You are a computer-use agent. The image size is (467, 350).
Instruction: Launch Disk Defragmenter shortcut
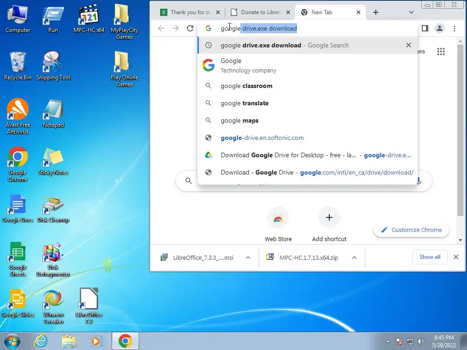53,259
